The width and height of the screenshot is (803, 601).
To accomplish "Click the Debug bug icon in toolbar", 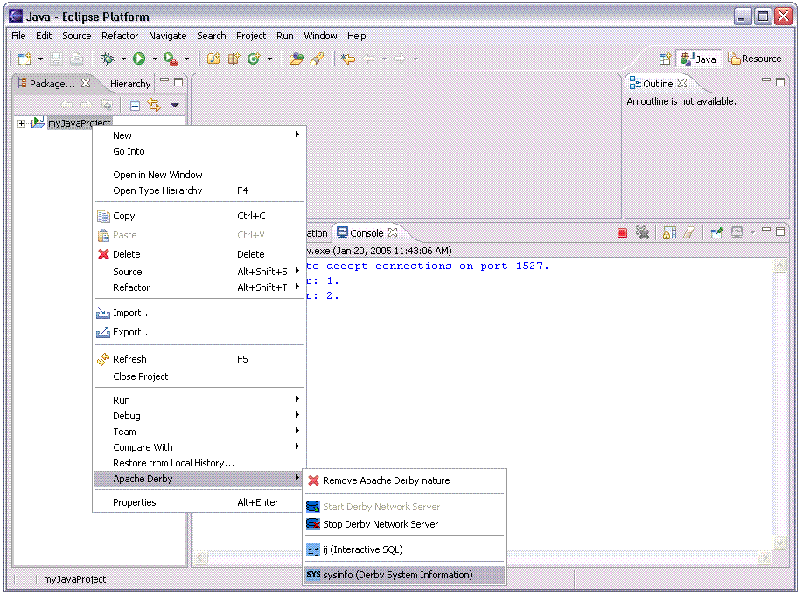I will [108, 59].
